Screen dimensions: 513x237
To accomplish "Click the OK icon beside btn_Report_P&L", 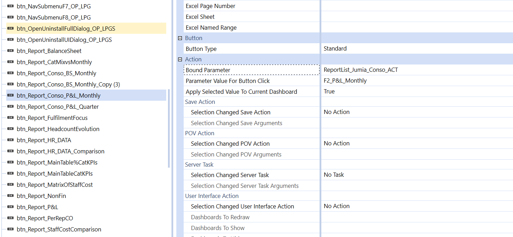I will [10, 207].
